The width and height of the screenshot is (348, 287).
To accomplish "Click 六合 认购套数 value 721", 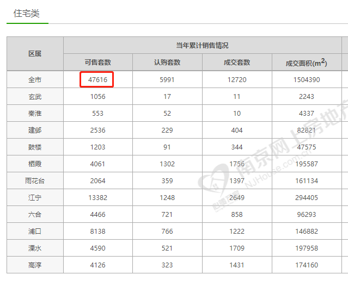I will 167,214.
